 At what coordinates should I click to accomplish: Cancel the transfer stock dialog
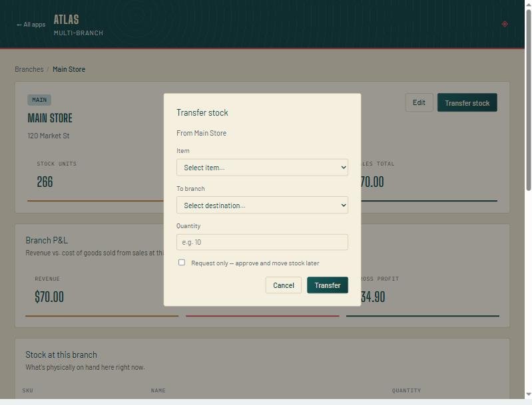(x=283, y=285)
